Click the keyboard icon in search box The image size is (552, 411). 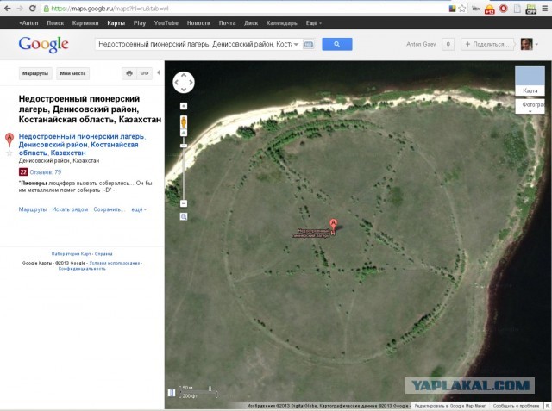(308, 44)
